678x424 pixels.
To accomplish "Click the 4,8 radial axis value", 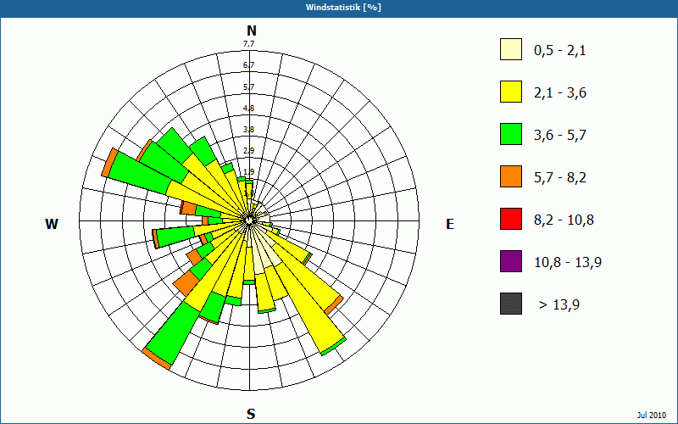I will click(x=248, y=109).
